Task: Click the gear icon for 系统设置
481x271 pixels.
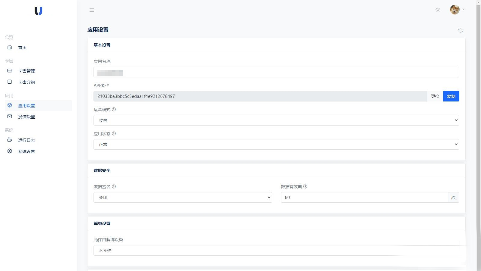Action: tap(10, 151)
